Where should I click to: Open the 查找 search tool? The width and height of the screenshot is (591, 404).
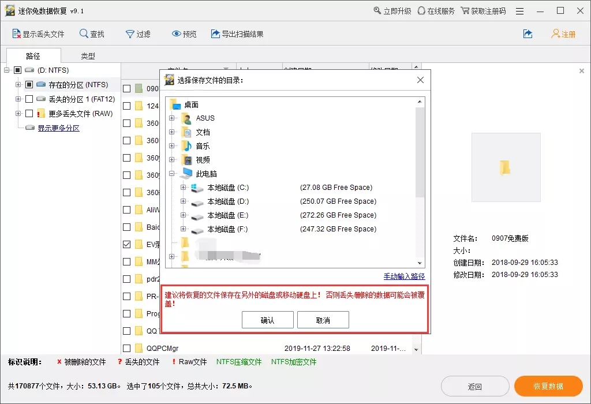tap(84, 34)
